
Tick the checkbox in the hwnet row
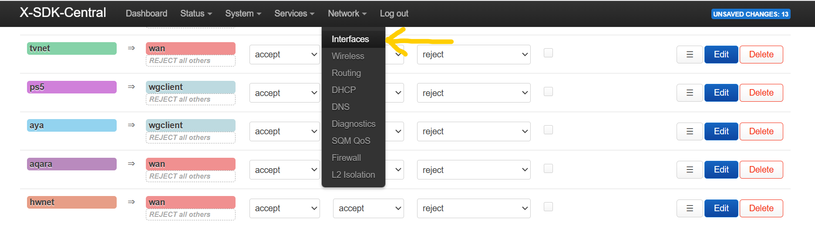[548, 207]
